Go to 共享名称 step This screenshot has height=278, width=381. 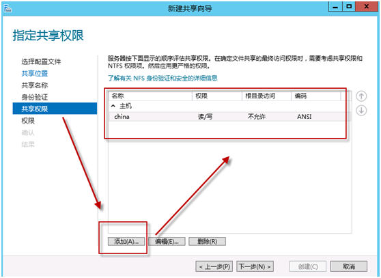point(35,85)
